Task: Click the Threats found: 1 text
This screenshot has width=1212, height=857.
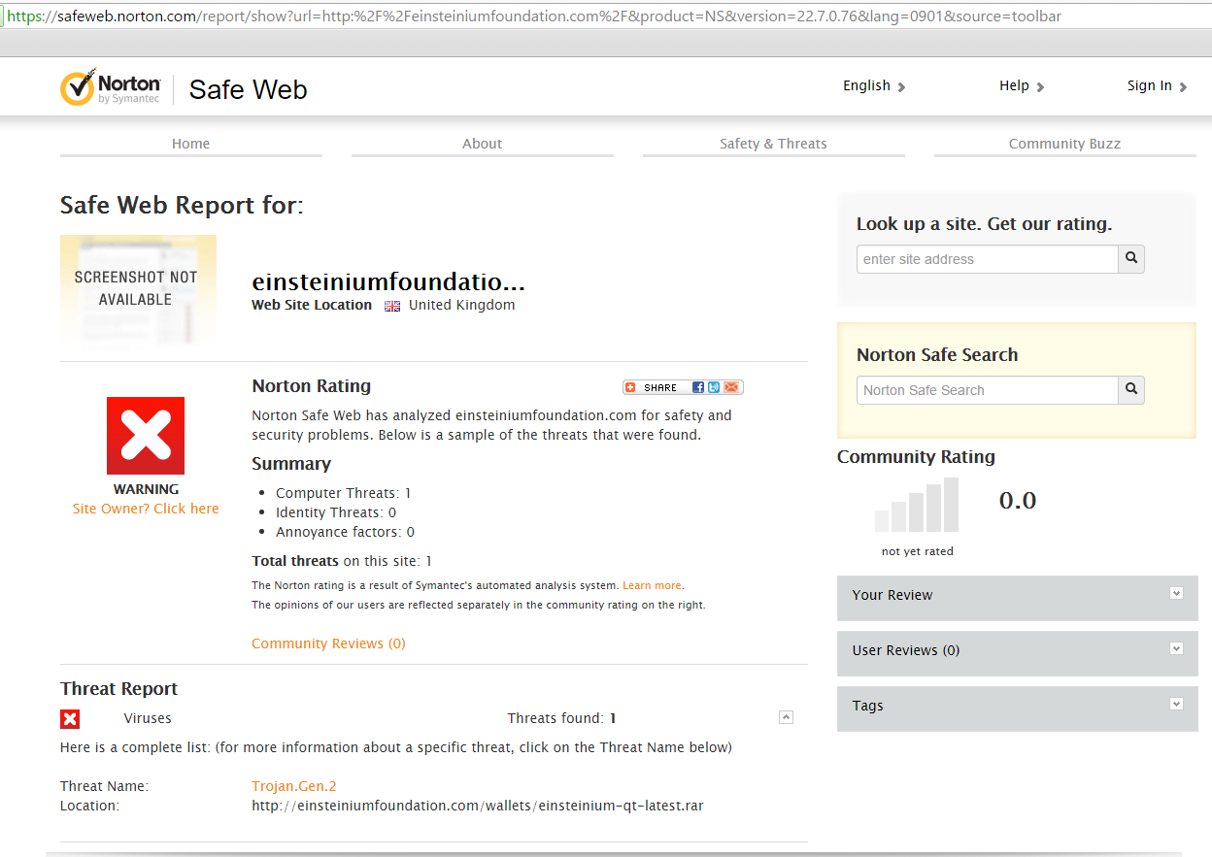Action: coord(561,718)
